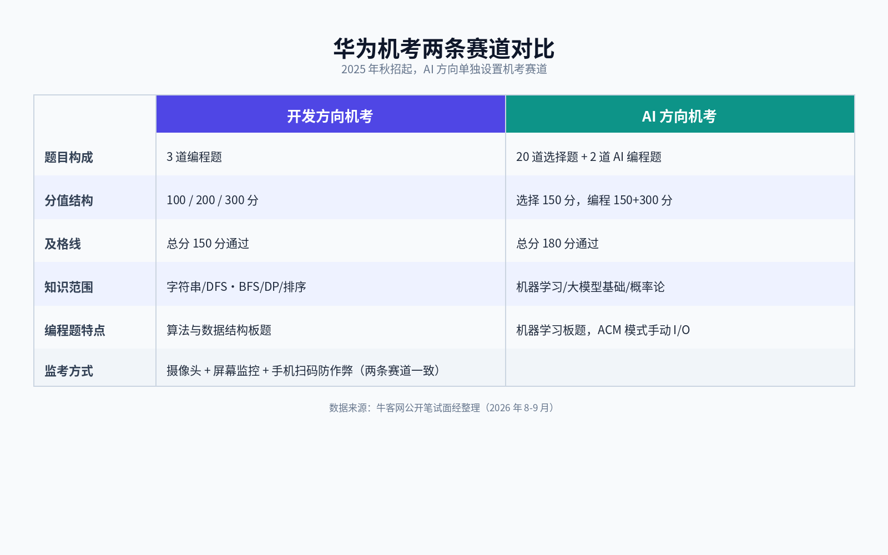Click the AI 方向机考 column header
888x555 pixels.
coord(680,114)
